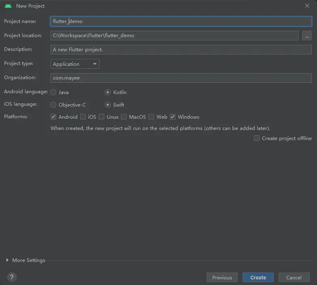Viewport: 317px width, 285px height.
Task: Enable the iOS platform checkbox
Action: point(83,117)
